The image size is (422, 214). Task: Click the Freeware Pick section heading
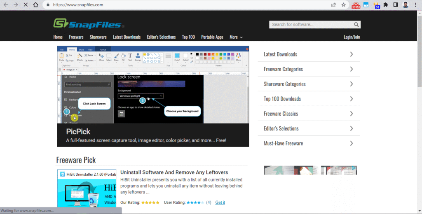[x=76, y=160]
